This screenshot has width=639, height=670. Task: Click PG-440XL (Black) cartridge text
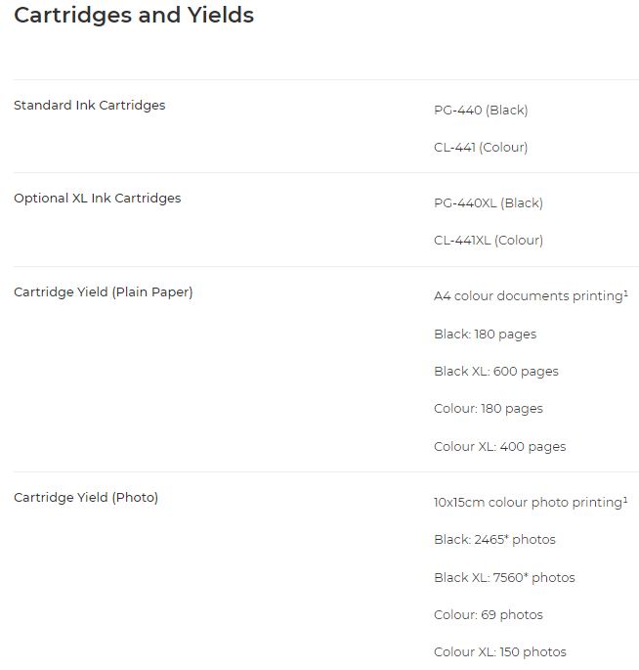click(489, 203)
